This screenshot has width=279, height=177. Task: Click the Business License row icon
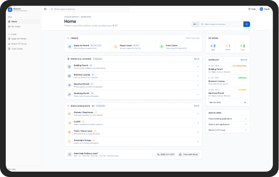[69, 76]
